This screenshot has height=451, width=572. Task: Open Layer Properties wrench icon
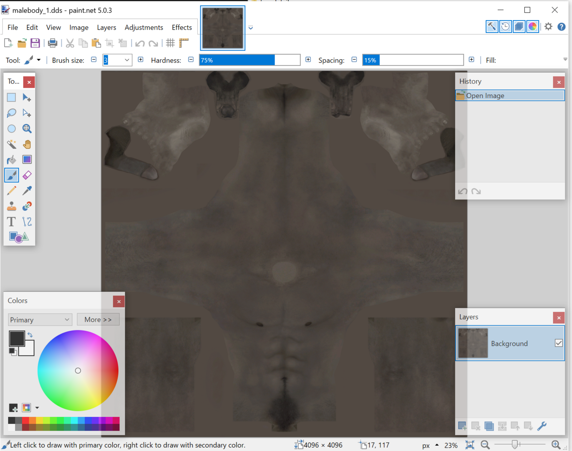click(x=542, y=426)
